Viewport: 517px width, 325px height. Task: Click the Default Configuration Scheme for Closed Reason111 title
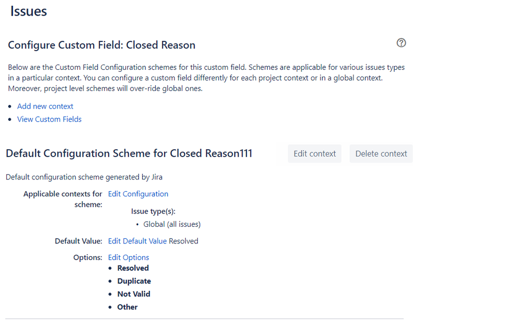pos(129,153)
